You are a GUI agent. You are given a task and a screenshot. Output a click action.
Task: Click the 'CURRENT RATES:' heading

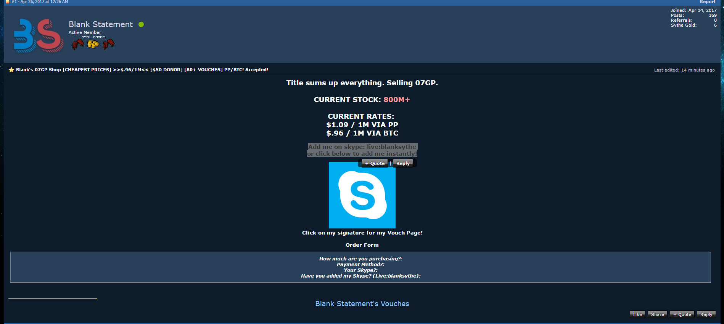pyautogui.click(x=361, y=117)
